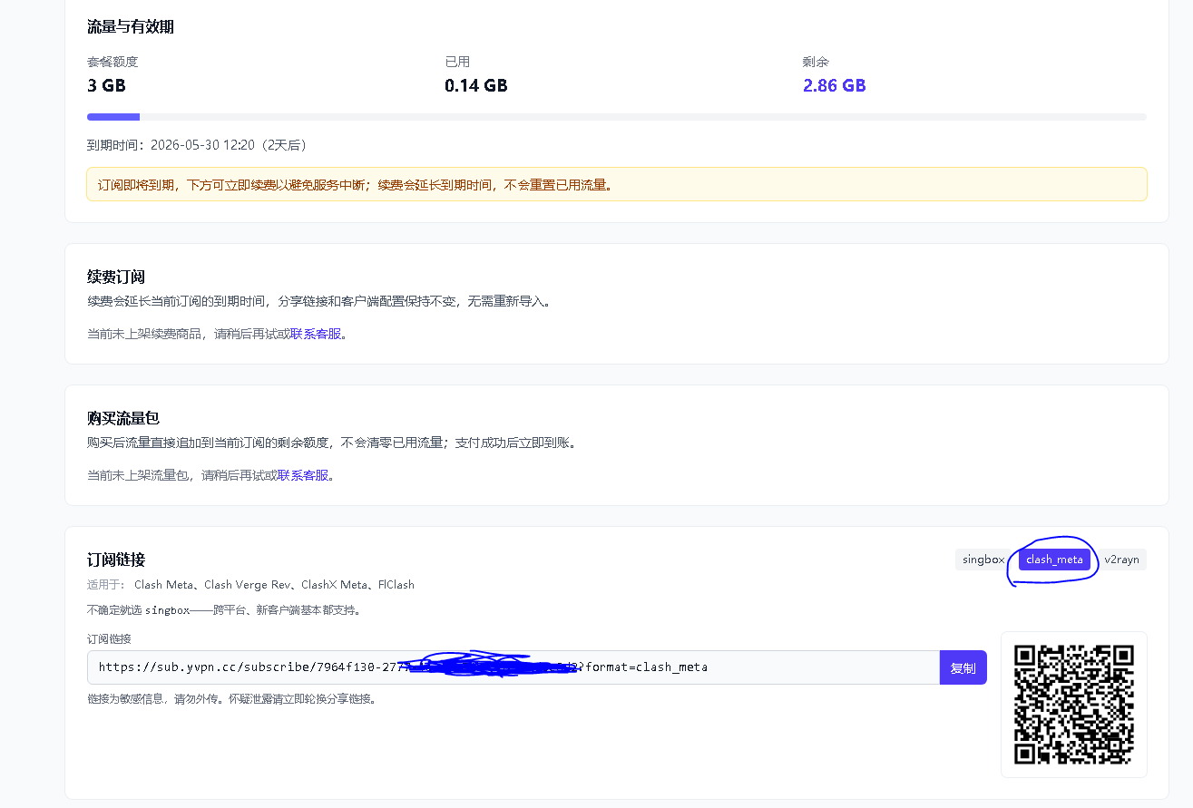
Task: Click the 2.86 GB remaining value
Action: click(835, 86)
